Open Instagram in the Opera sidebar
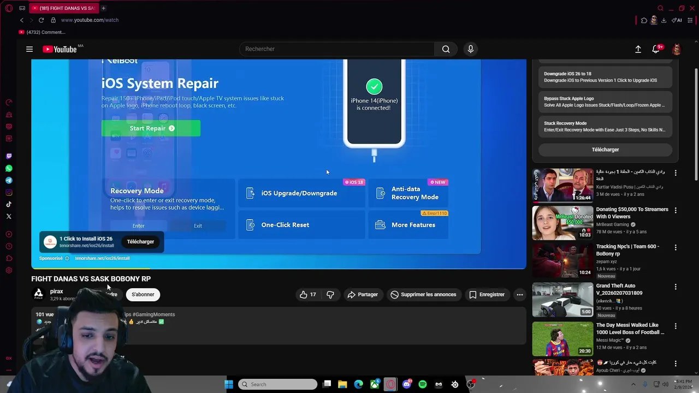699x393 pixels. pyautogui.click(x=9, y=192)
